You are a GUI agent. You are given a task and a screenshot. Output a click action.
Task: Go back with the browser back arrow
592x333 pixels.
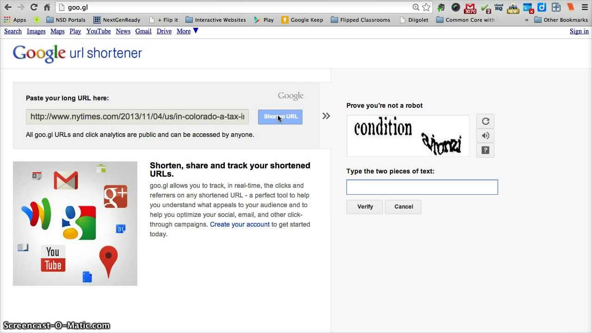(8, 7)
